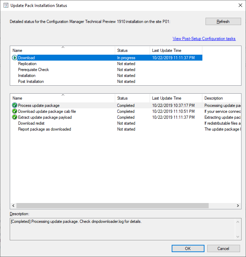Viewport: 246px width, 257px height.
Task: Select the Report package as downloaded step
Action: coord(44,129)
